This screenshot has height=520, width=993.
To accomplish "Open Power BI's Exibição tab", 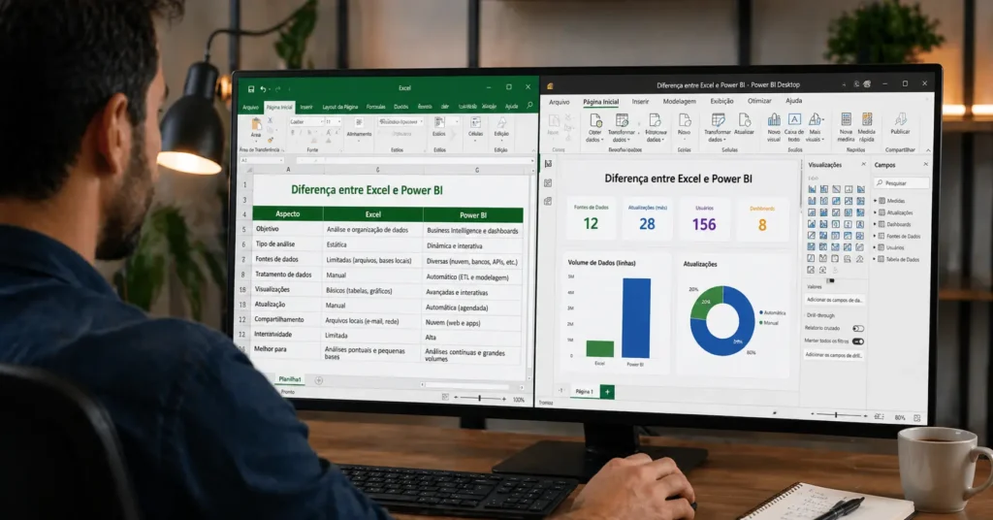I will tap(721, 101).
